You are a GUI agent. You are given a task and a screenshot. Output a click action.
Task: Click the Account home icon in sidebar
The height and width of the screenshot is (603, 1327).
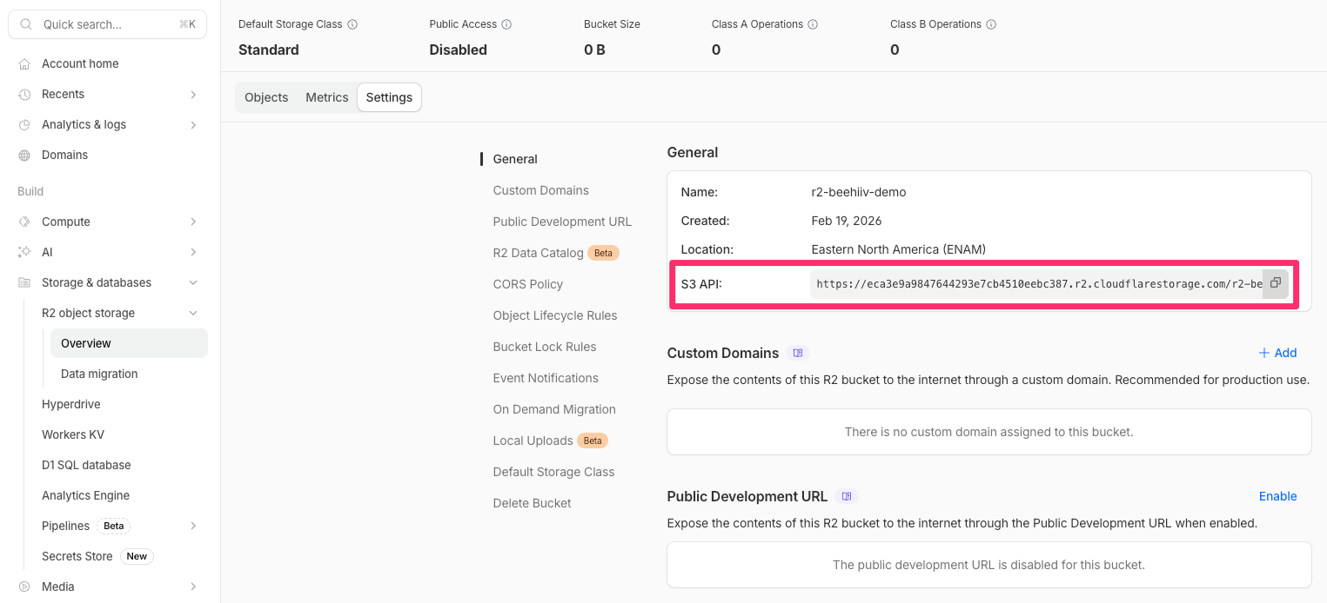click(24, 63)
